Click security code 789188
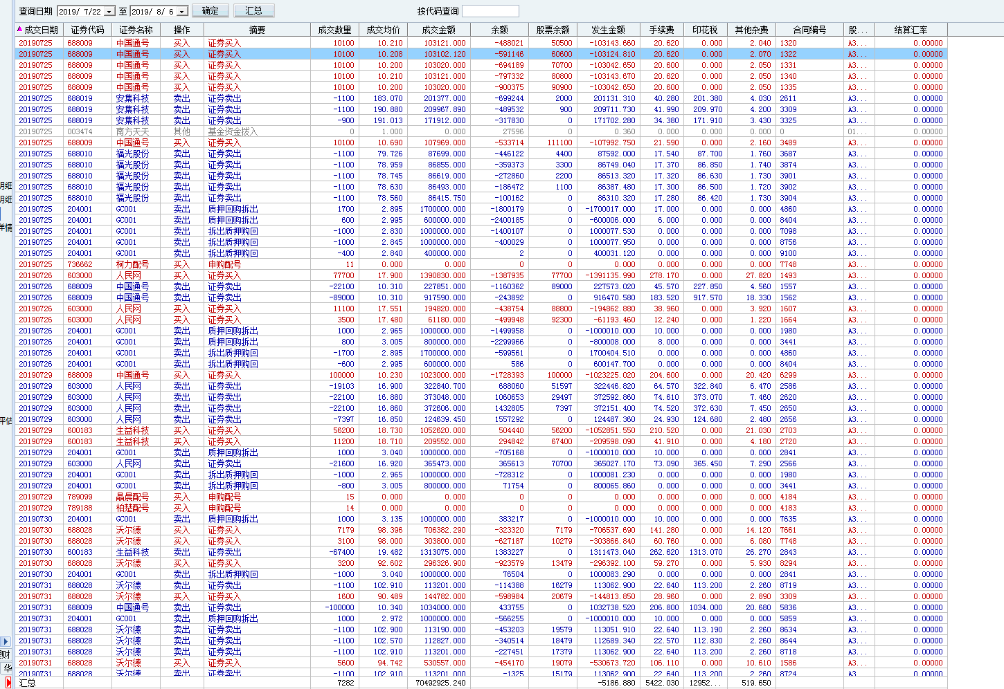The image size is (1004, 689). coord(80,508)
